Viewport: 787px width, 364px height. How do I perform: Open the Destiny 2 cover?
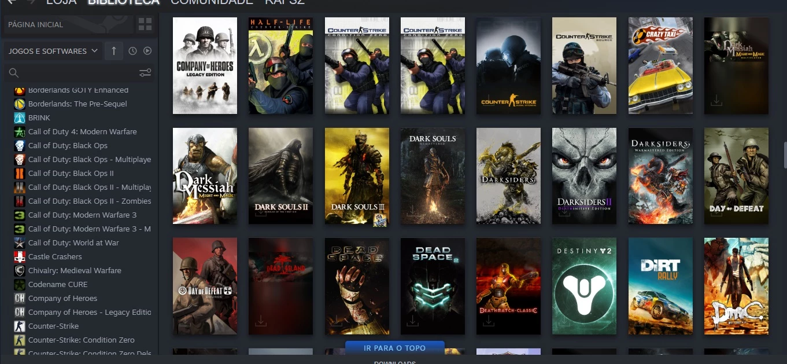pyautogui.click(x=584, y=286)
